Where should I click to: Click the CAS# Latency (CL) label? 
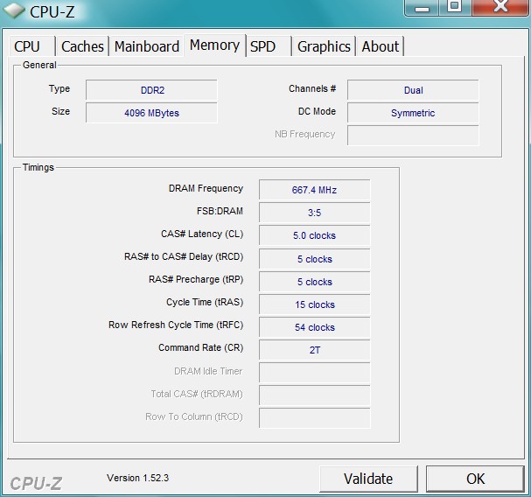pyautogui.click(x=202, y=234)
